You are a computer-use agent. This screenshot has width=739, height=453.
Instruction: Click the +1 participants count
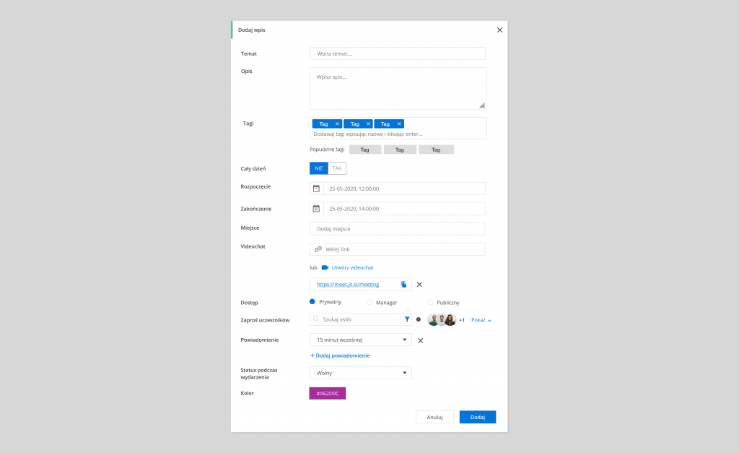click(x=462, y=320)
